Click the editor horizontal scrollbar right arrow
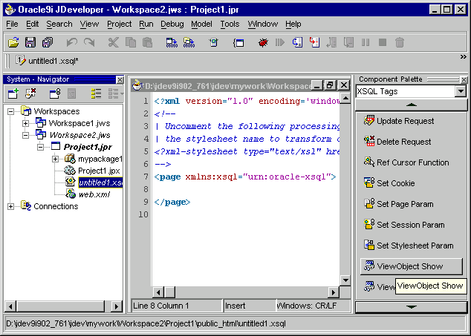Viewport: 471px width, 336px height. pyautogui.click(x=333, y=292)
